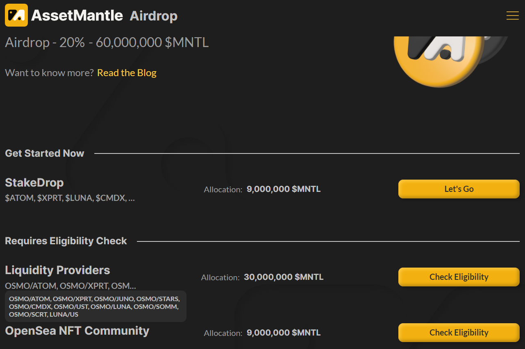Click the Requires Eligibility Check section header
Image resolution: width=525 pixels, height=349 pixels.
[66, 241]
